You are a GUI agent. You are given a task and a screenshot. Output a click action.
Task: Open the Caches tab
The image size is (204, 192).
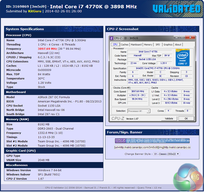124,44
